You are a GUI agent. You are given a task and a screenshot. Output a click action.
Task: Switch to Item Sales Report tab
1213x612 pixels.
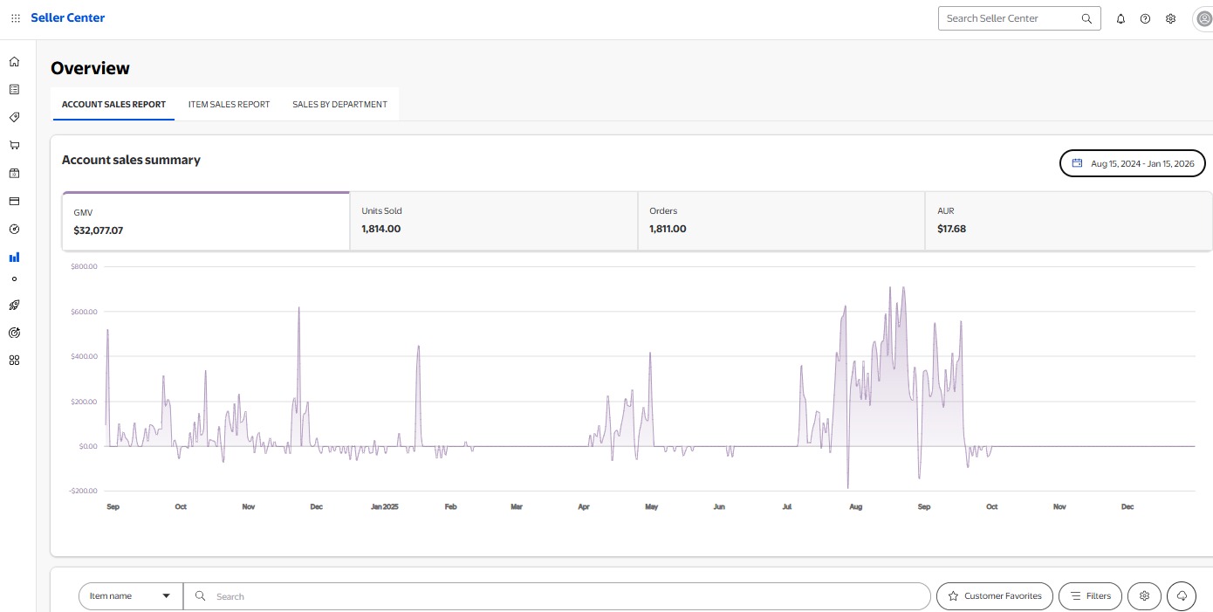tap(229, 104)
